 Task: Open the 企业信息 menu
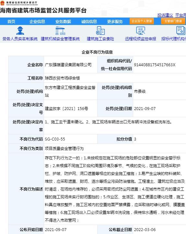click(x=37, y=22)
